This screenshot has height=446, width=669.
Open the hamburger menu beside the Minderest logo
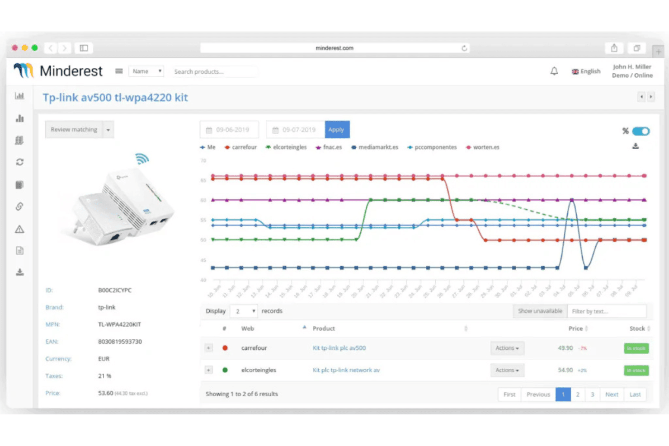119,71
